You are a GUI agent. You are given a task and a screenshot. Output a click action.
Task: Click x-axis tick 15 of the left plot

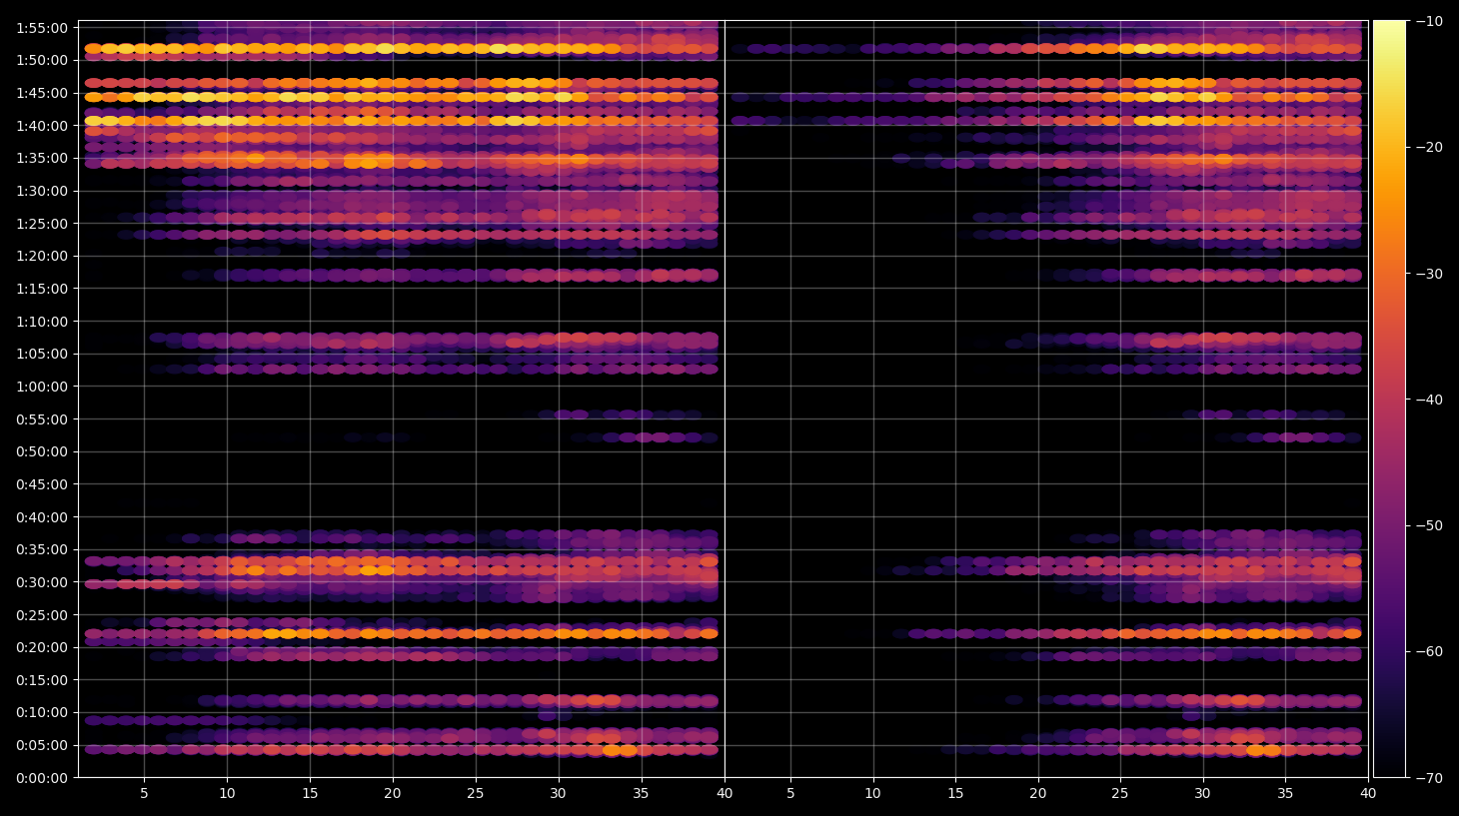(x=310, y=794)
